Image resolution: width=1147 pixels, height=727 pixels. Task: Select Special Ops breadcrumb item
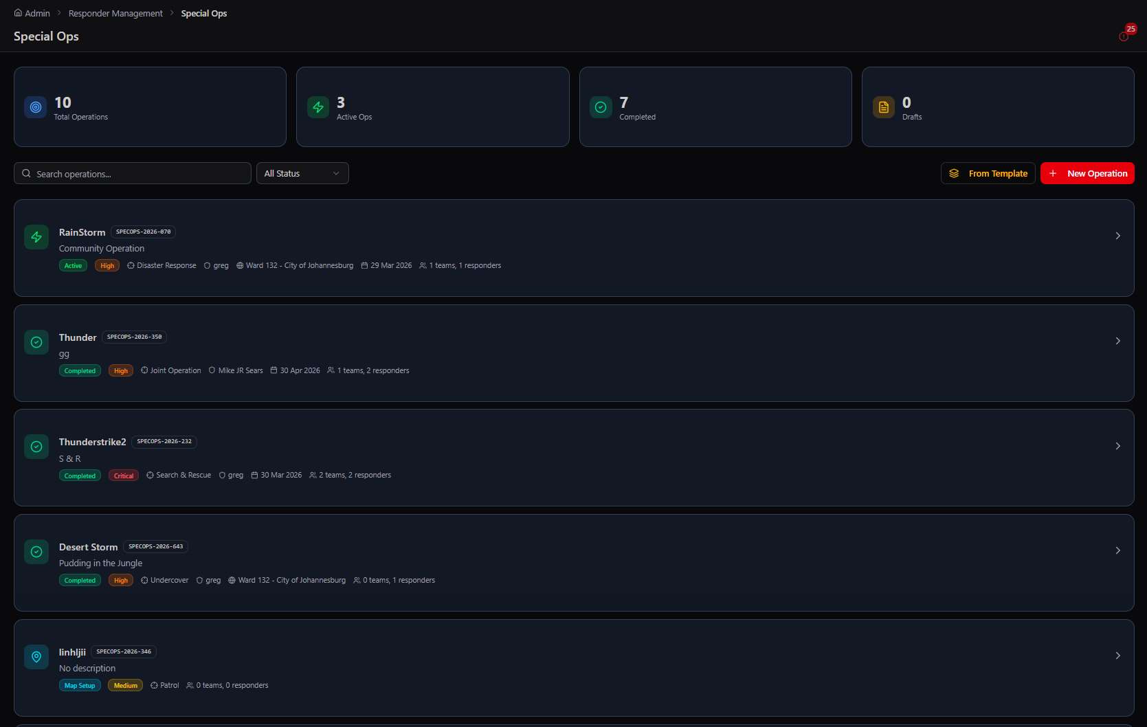[x=204, y=13]
